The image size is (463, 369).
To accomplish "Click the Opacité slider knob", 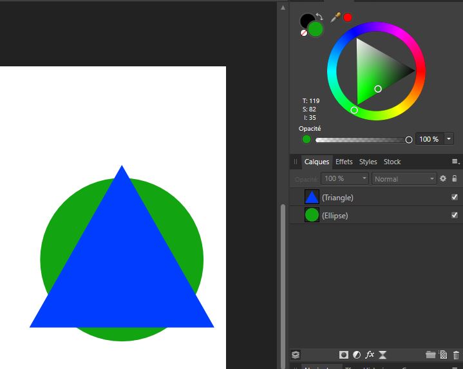I will pyautogui.click(x=409, y=140).
